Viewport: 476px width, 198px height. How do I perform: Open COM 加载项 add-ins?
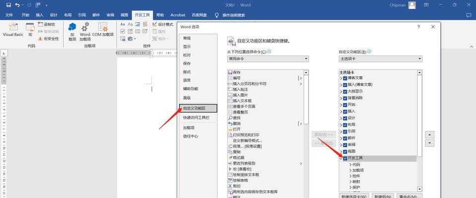tap(103, 30)
